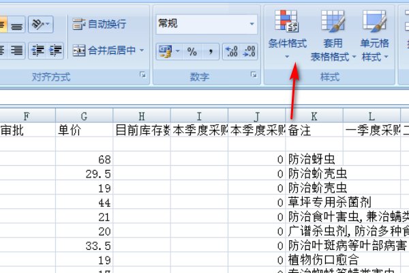Click the cell with value 44
Screen dimensions: 409x273
[85, 202]
